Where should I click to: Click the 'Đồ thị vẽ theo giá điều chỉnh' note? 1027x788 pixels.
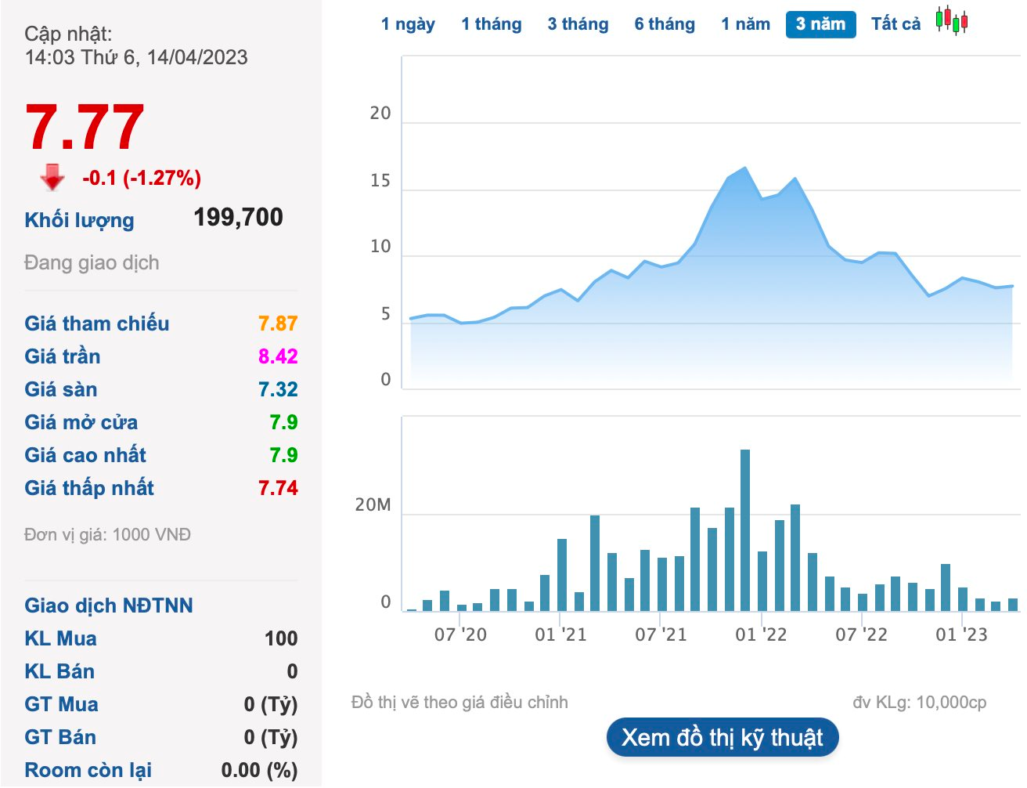click(459, 702)
